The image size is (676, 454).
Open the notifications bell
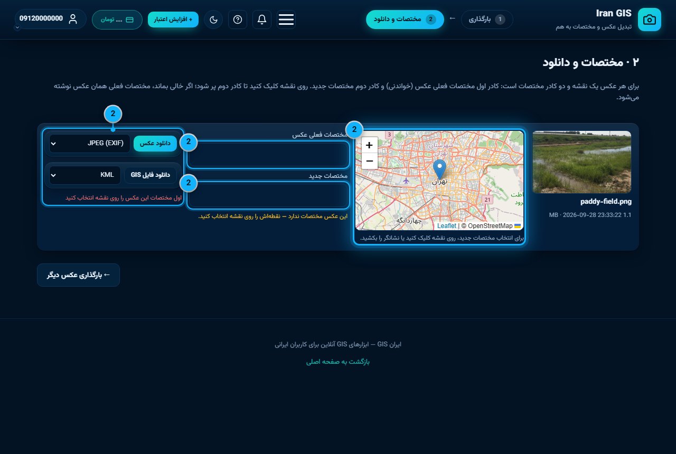pos(262,20)
